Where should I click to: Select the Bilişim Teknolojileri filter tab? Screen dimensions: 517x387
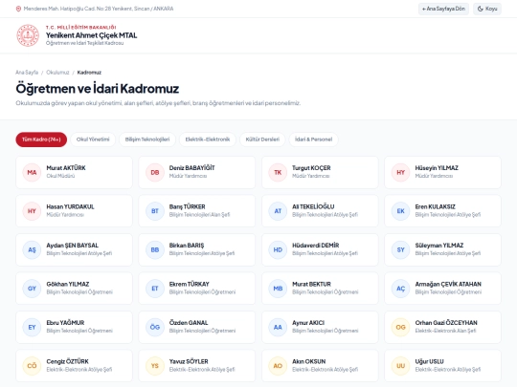[147, 140]
